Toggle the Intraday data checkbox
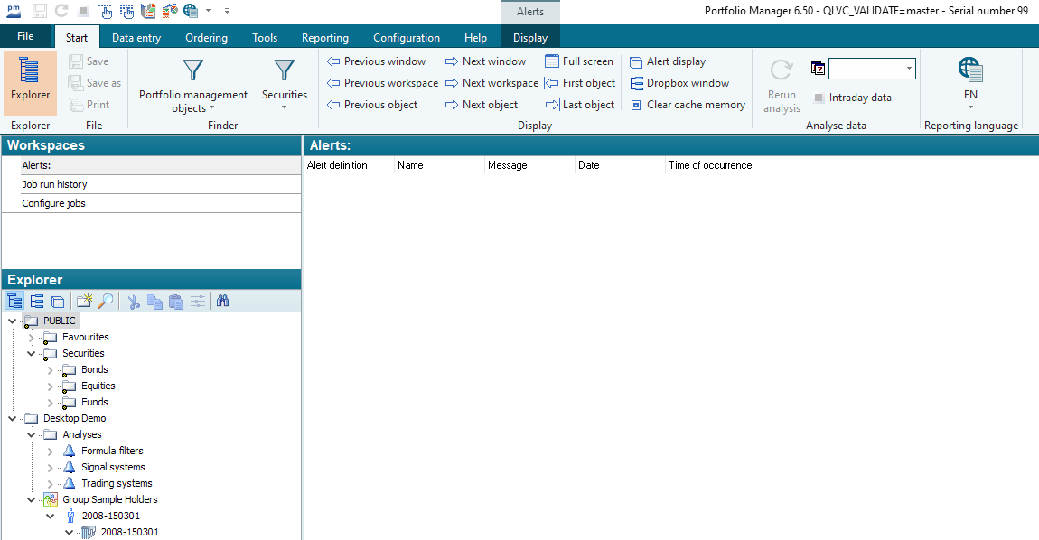The height and width of the screenshot is (540, 1039). pyautogui.click(x=819, y=98)
